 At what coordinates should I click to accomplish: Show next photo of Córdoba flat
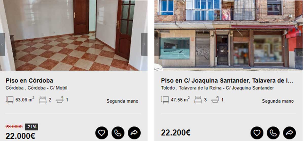point(144,44)
